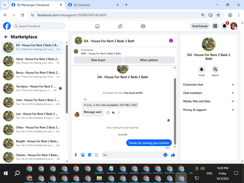Open the $800 Marketplace listing link

pyautogui.click(x=101, y=54)
